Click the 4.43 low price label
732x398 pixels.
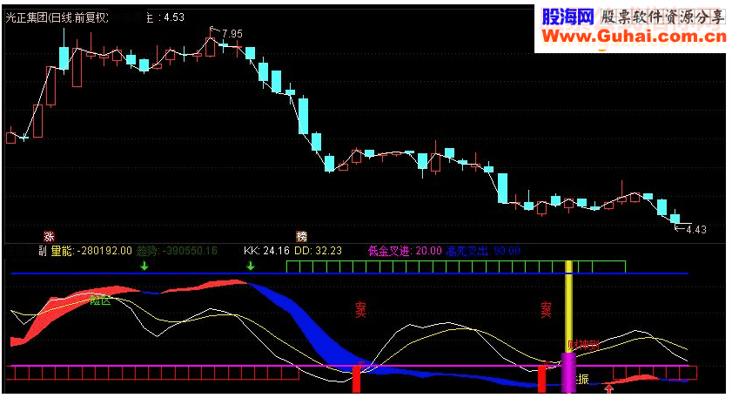pos(696,229)
